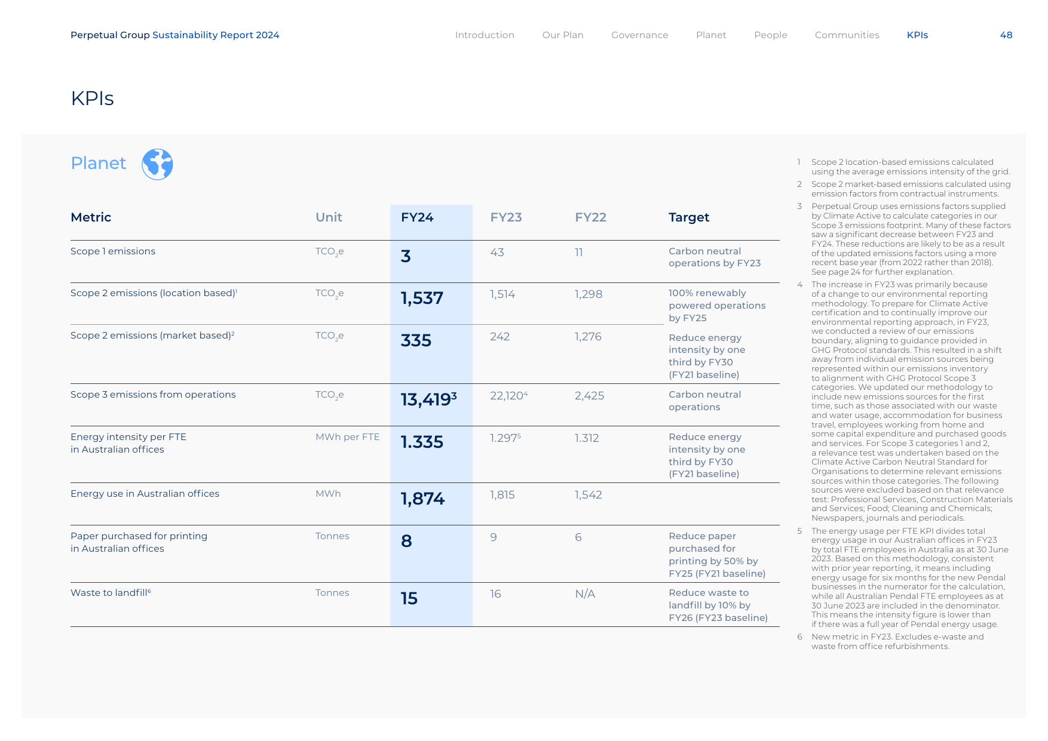Select the KPIs tab in header
The image size is (1048, 741).
(917, 35)
